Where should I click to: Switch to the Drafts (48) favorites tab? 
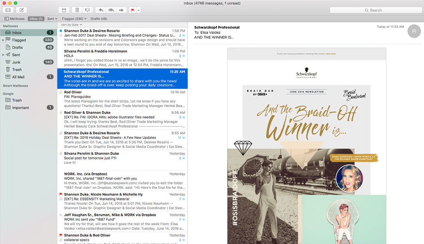pos(99,19)
